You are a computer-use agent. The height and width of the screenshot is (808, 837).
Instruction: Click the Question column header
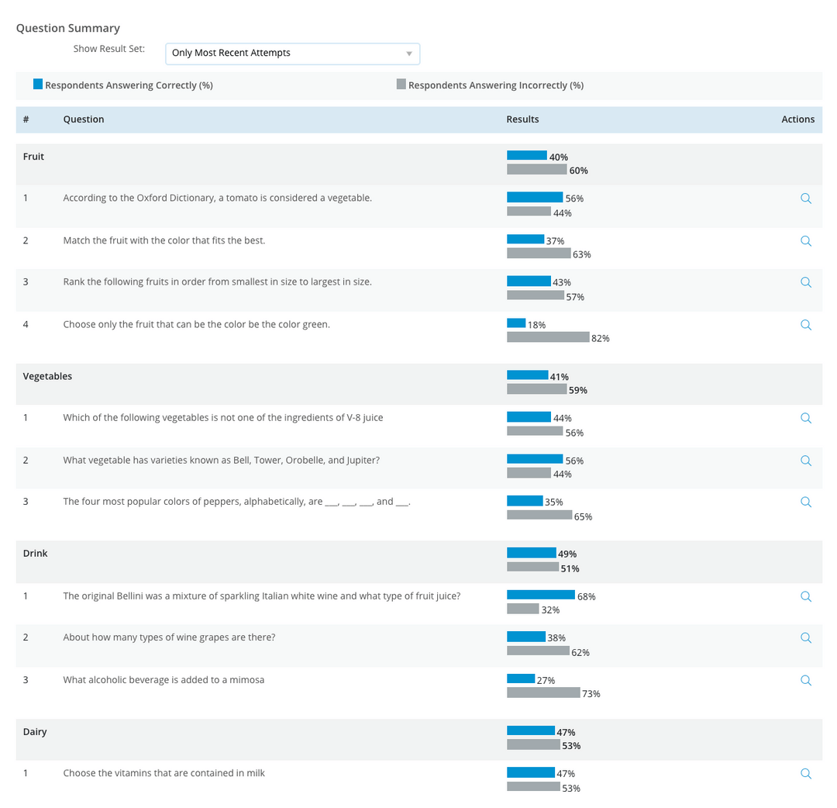(x=84, y=119)
